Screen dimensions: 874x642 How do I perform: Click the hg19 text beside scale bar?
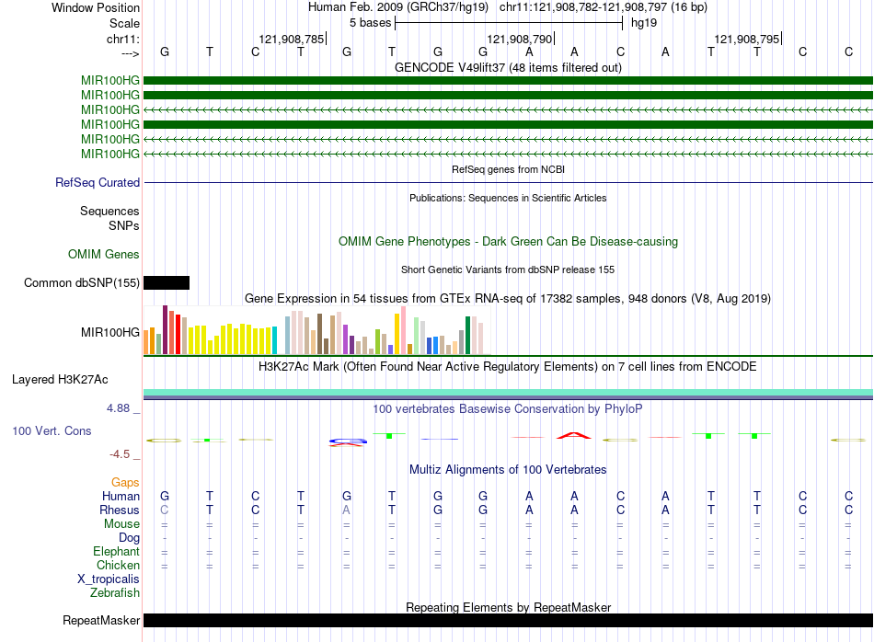[x=644, y=23]
